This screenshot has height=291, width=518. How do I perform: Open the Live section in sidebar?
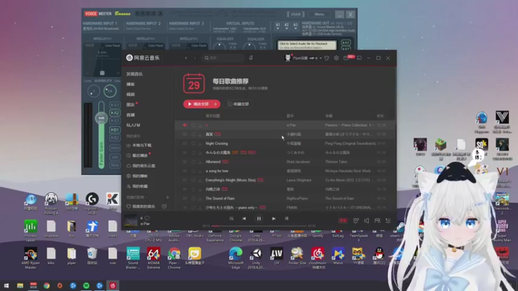131,115
